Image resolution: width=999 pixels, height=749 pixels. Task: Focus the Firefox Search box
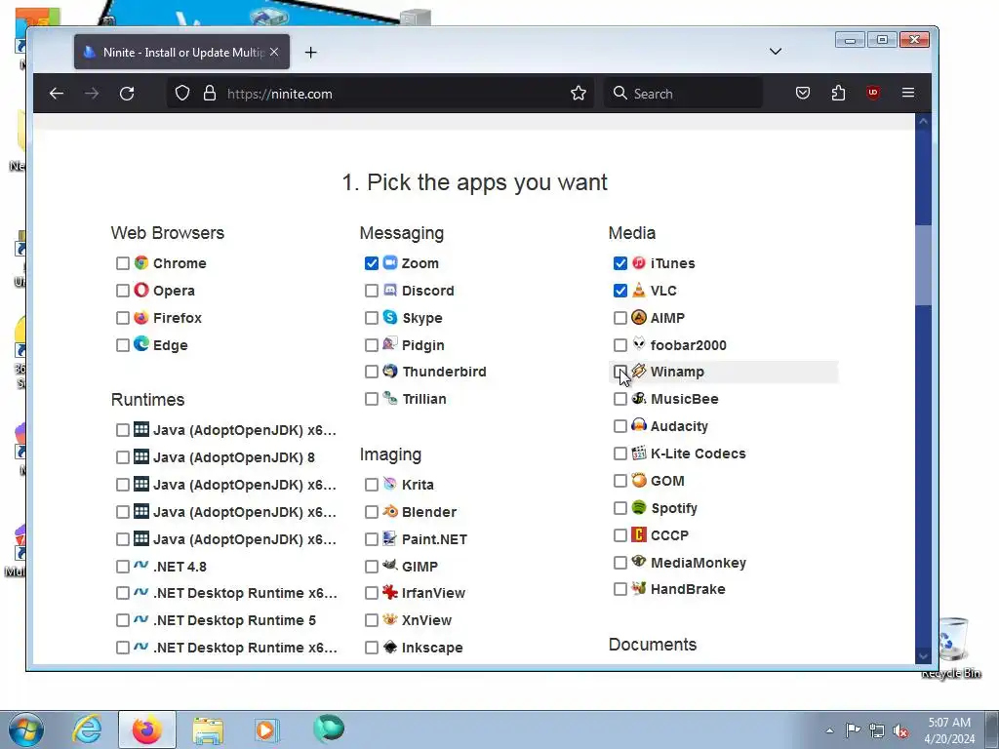point(683,94)
